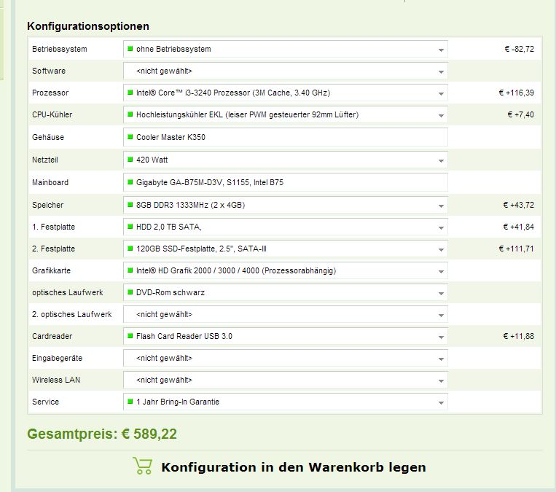Viewport: 556px width, 492px height.
Task: Click the green marker before ohne Betriebssystem
Action: 130,49
